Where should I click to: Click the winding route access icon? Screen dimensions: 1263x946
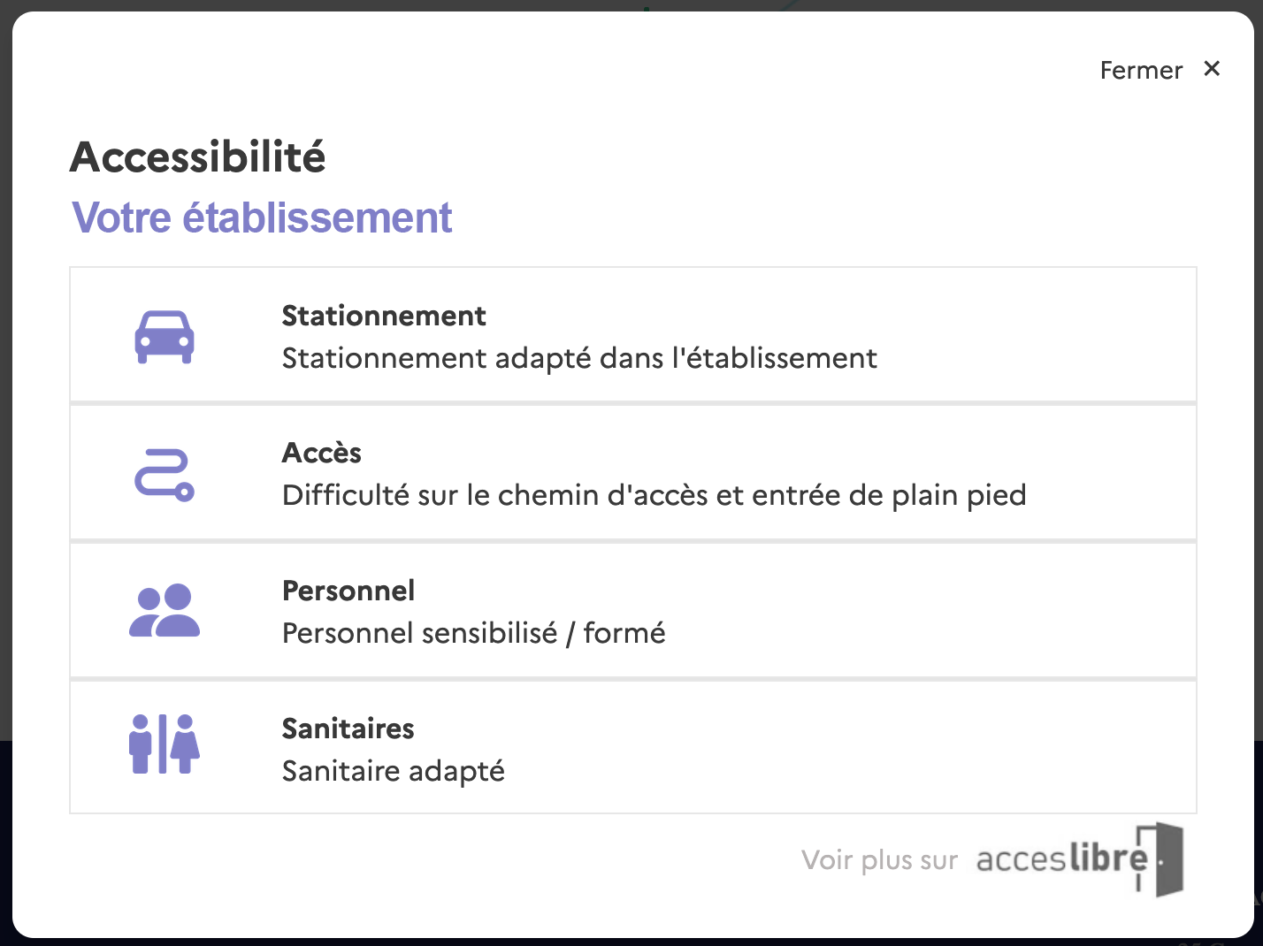[x=165, y=475]
